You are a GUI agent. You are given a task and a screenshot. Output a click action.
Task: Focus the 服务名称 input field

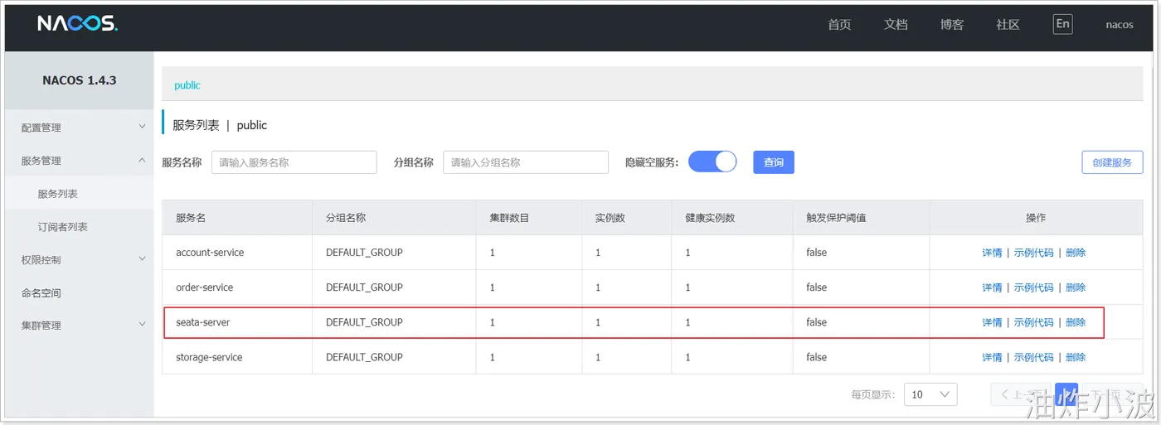(x=294, y=162)
